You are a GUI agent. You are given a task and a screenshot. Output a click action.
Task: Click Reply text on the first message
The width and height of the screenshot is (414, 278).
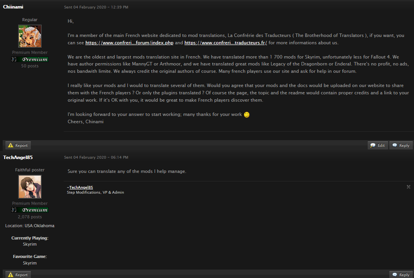[404, 145]
